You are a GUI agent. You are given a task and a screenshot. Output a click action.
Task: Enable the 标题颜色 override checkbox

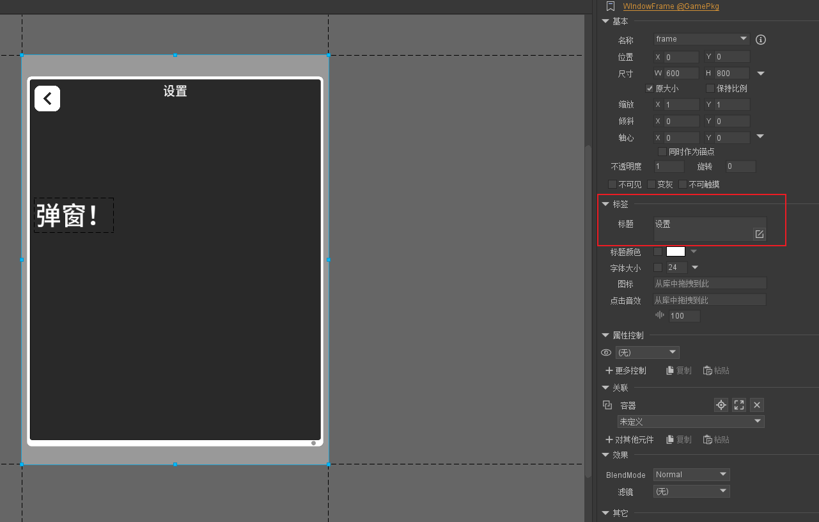(658, 251)
